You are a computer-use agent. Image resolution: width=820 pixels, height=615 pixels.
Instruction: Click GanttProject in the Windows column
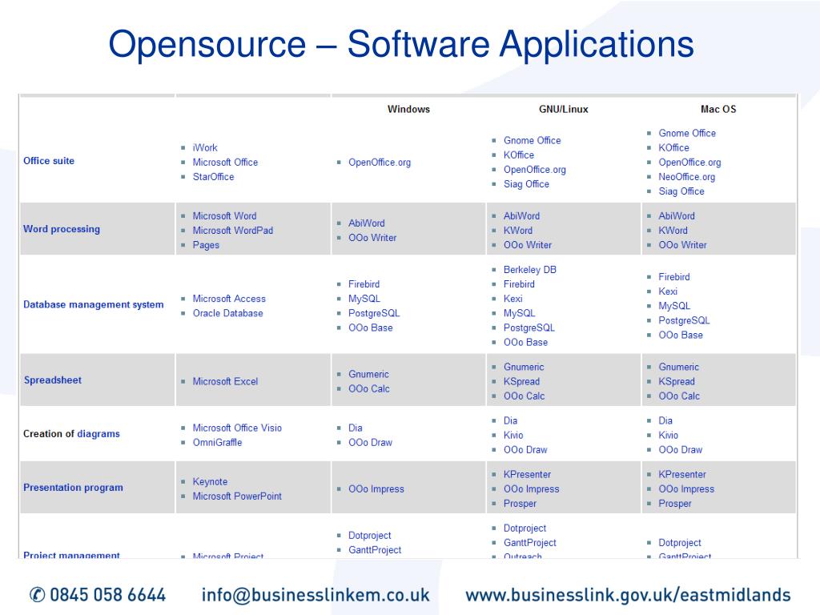point(375,550)
